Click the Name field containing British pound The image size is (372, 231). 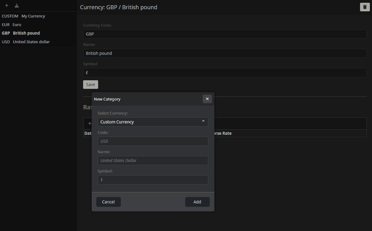(225, 53)
